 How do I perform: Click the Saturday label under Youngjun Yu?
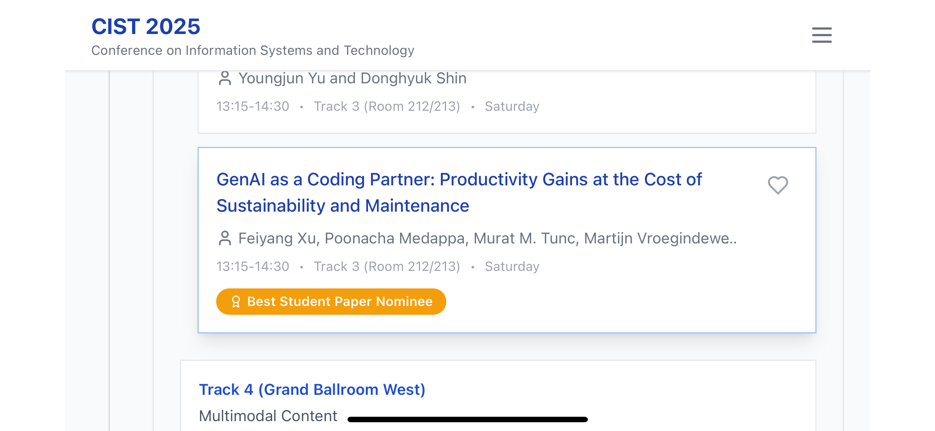pos(512,106)
